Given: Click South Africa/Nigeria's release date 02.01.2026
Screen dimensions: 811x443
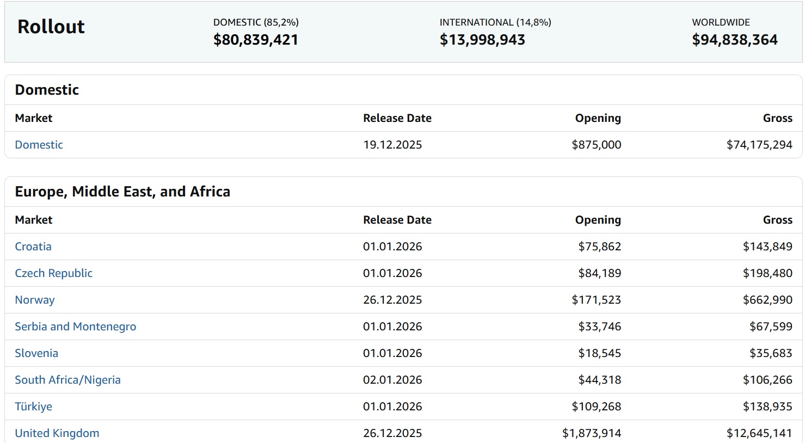Looking at the screenshot, I should pos(392,380).
